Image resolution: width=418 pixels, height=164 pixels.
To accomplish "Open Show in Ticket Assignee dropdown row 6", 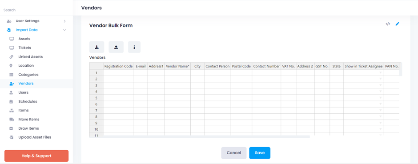I will 380,104.
